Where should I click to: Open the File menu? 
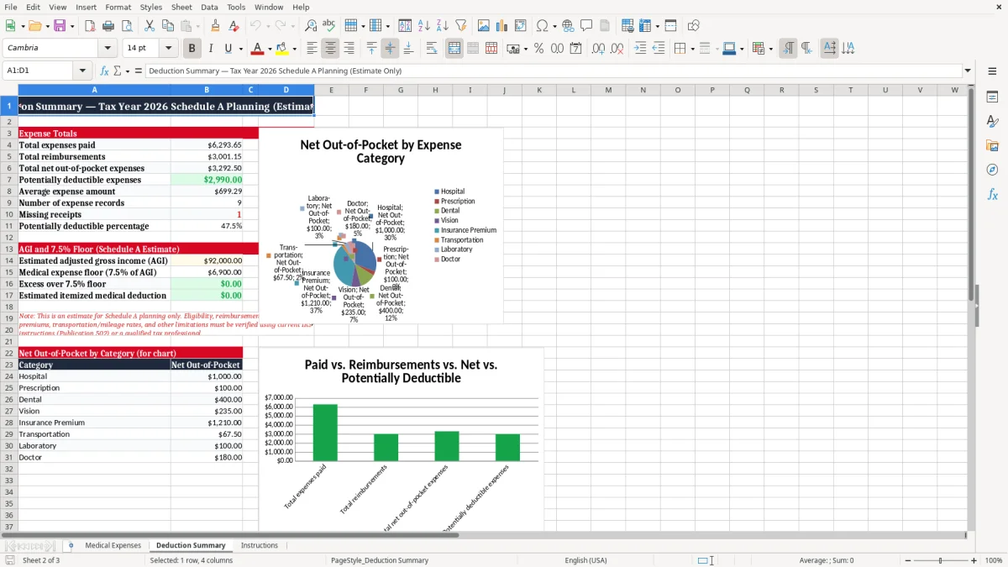point(11,7)
